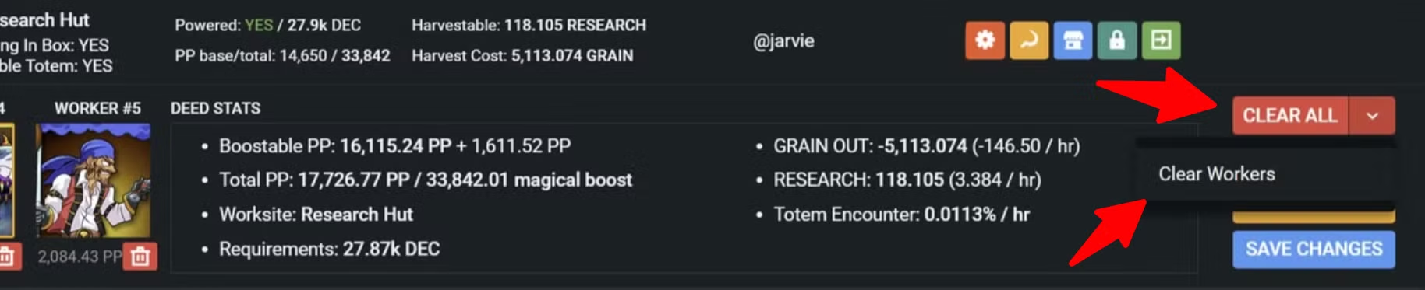This screenshot has width=1425, height=290.
Task: Click the Worksite Research Hut entry
Action: pyautogui.click(x=316, y=215)
